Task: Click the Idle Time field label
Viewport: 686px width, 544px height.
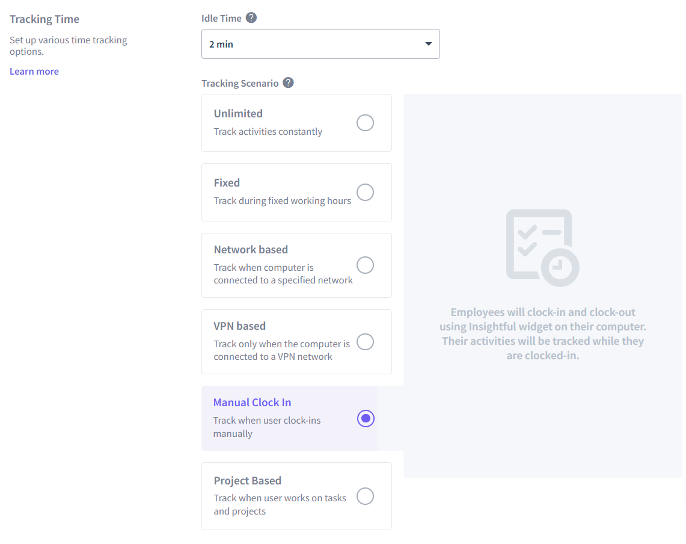Action: point(221,19)
